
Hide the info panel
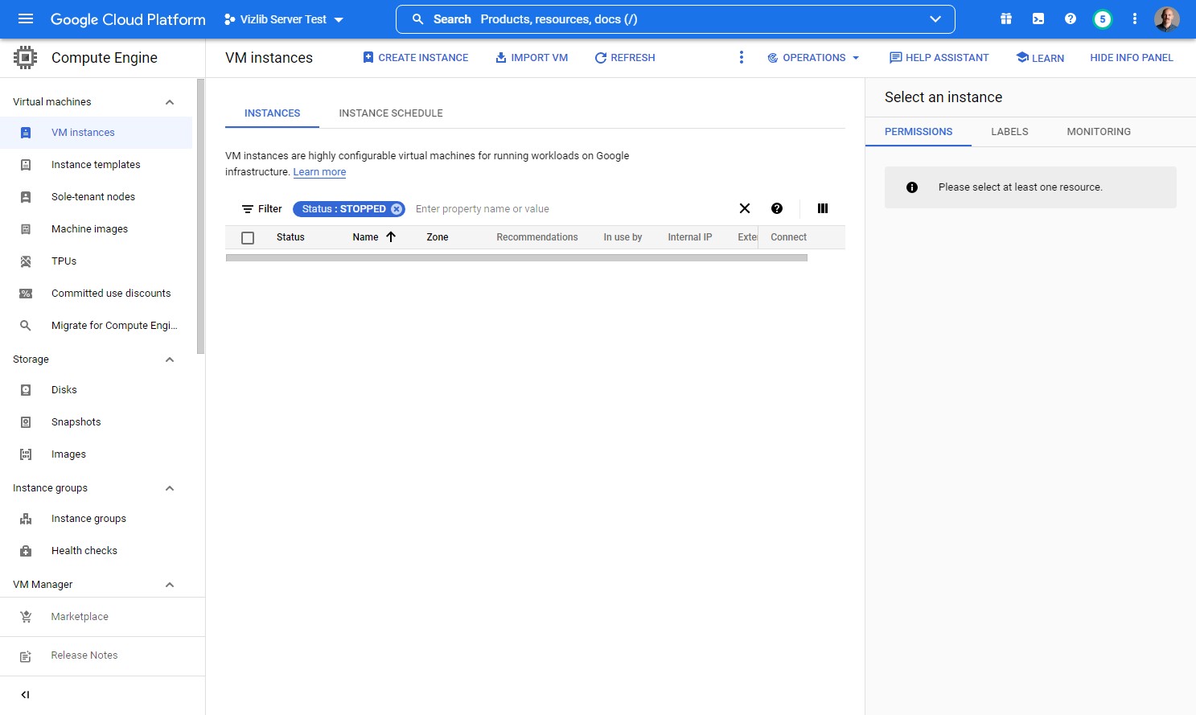click(1131, 58)
